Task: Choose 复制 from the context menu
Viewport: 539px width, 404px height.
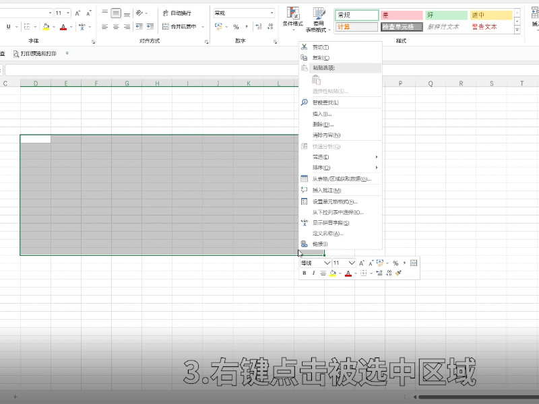Action: tap(340, 58)
